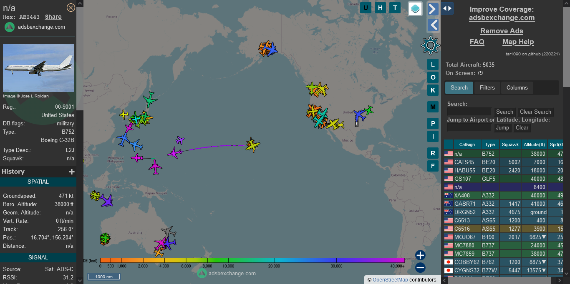The width and height of the screenshot is (570, 284).
Task: Click the Jump button
Action: click(x=502, y=128)
